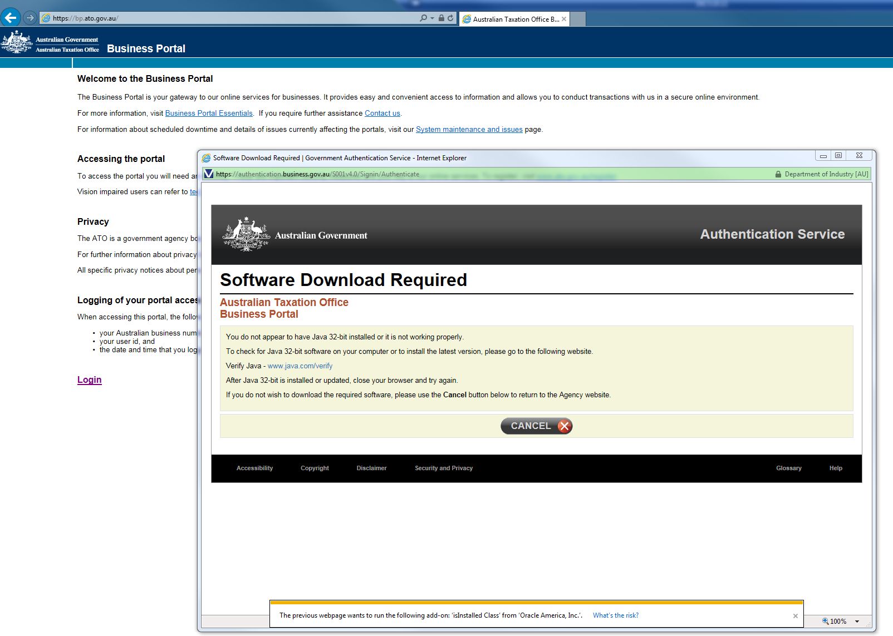
Task: Expand the zoom level dropdown arrow
Action: [x=857, y=622]
